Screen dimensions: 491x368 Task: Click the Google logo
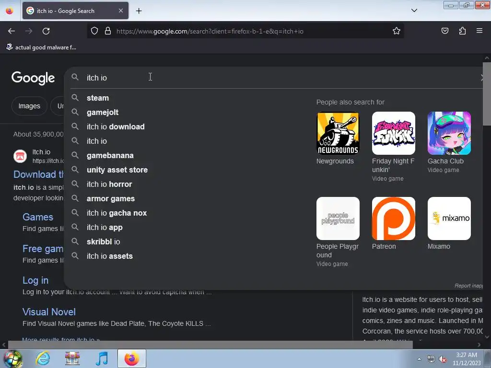(33, 78)
